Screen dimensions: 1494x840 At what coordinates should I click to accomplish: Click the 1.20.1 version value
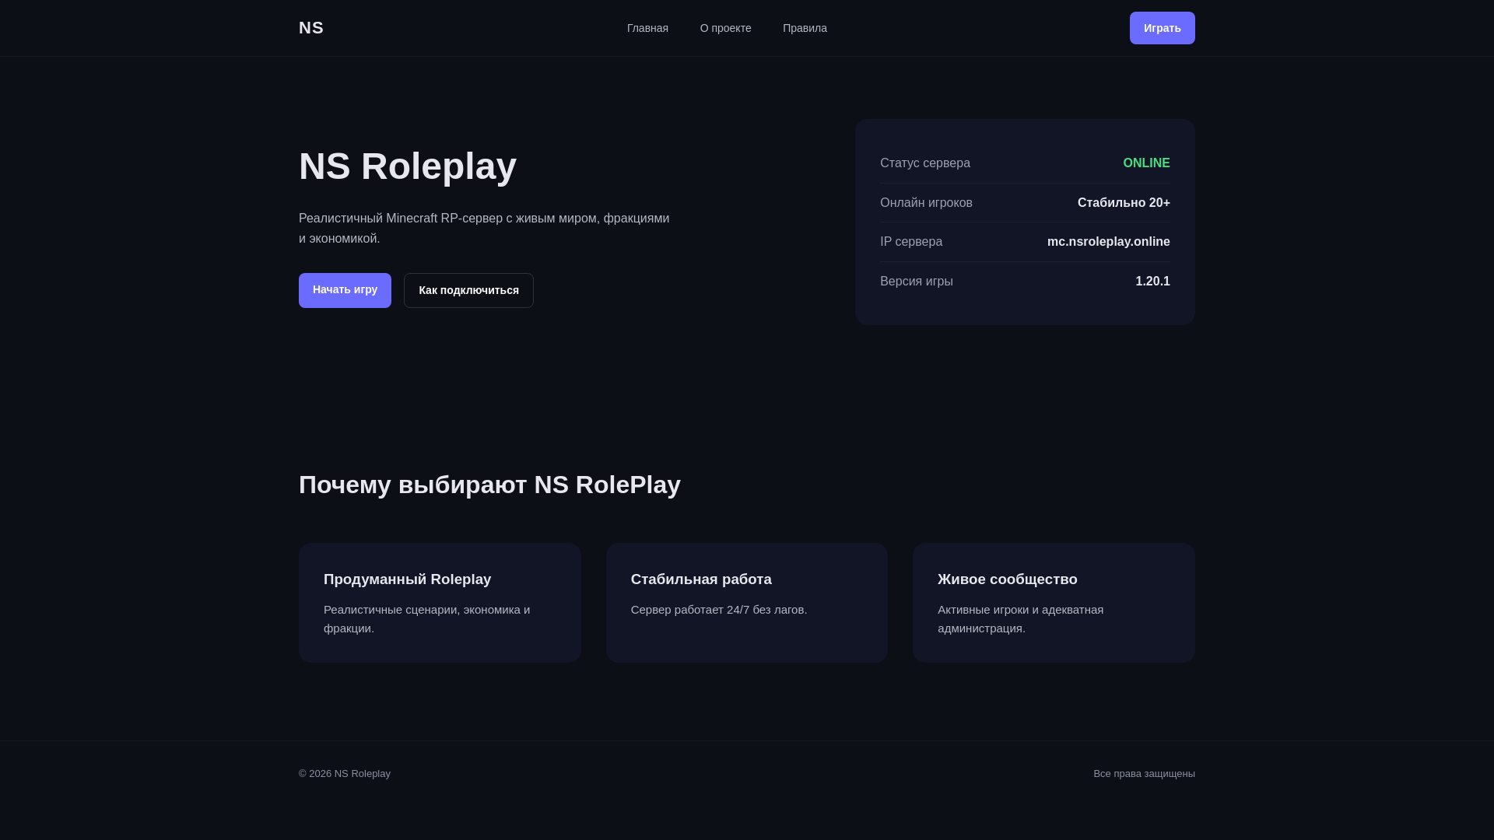[x=1152, y=282]
